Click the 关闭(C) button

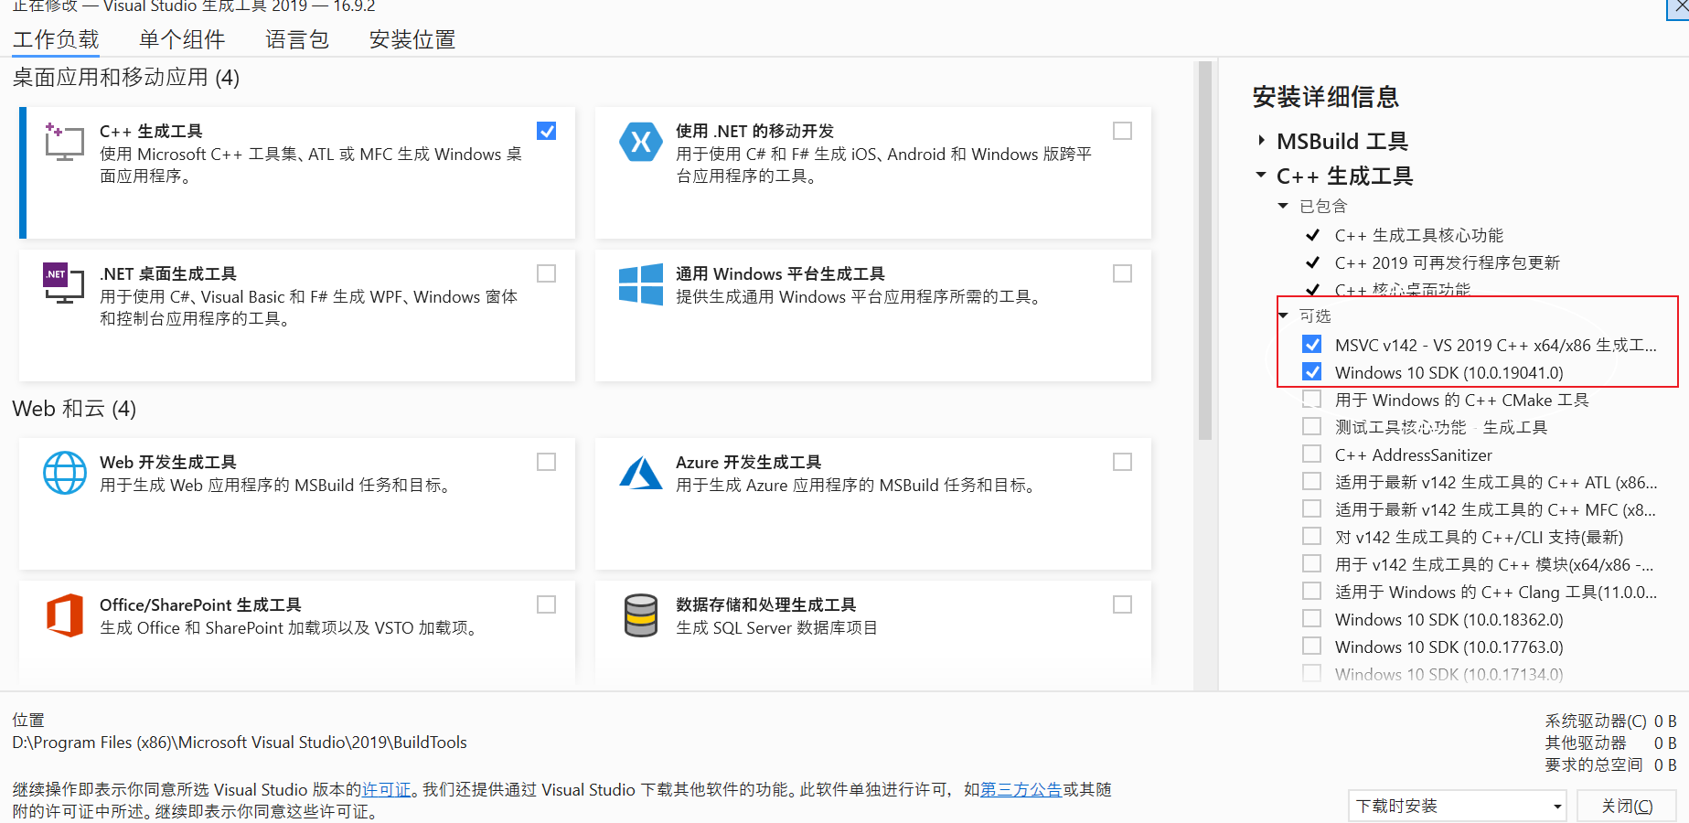tap(1627, 806)
